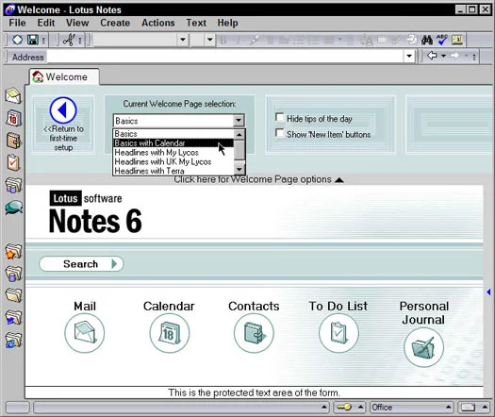This screenshot has height=417, width=495.
Task: Check Show 'New Item' buttons
Action: 280,133
